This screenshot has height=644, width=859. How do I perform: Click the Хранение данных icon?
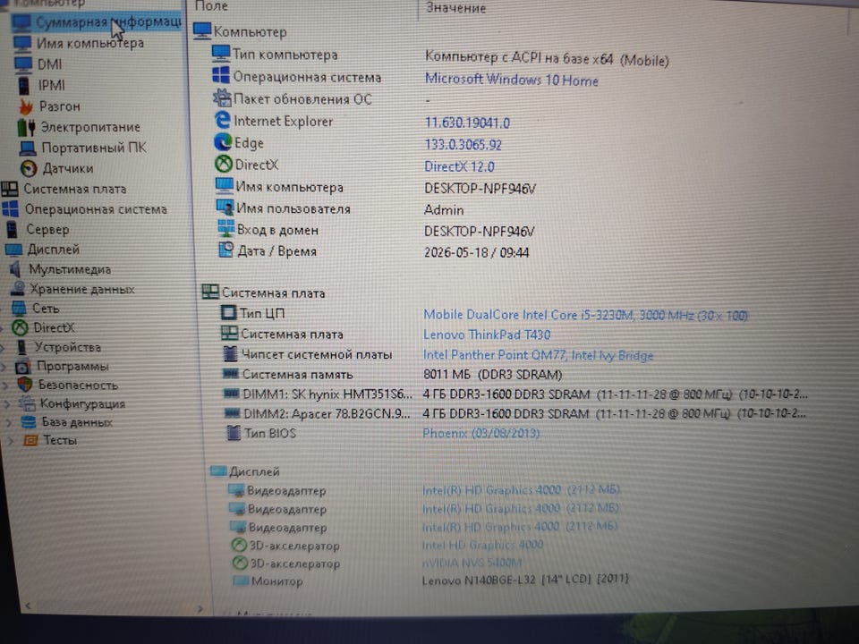click(18, 288)
